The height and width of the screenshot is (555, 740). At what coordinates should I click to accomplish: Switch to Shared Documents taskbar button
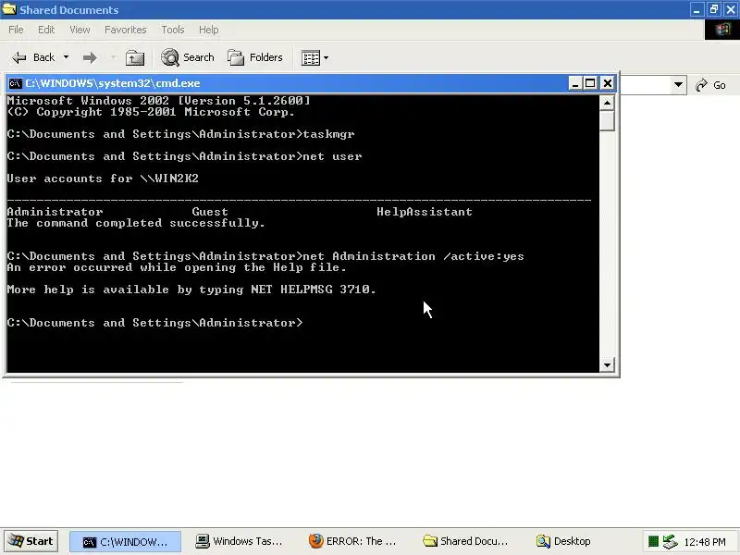(x=465, y=542)
